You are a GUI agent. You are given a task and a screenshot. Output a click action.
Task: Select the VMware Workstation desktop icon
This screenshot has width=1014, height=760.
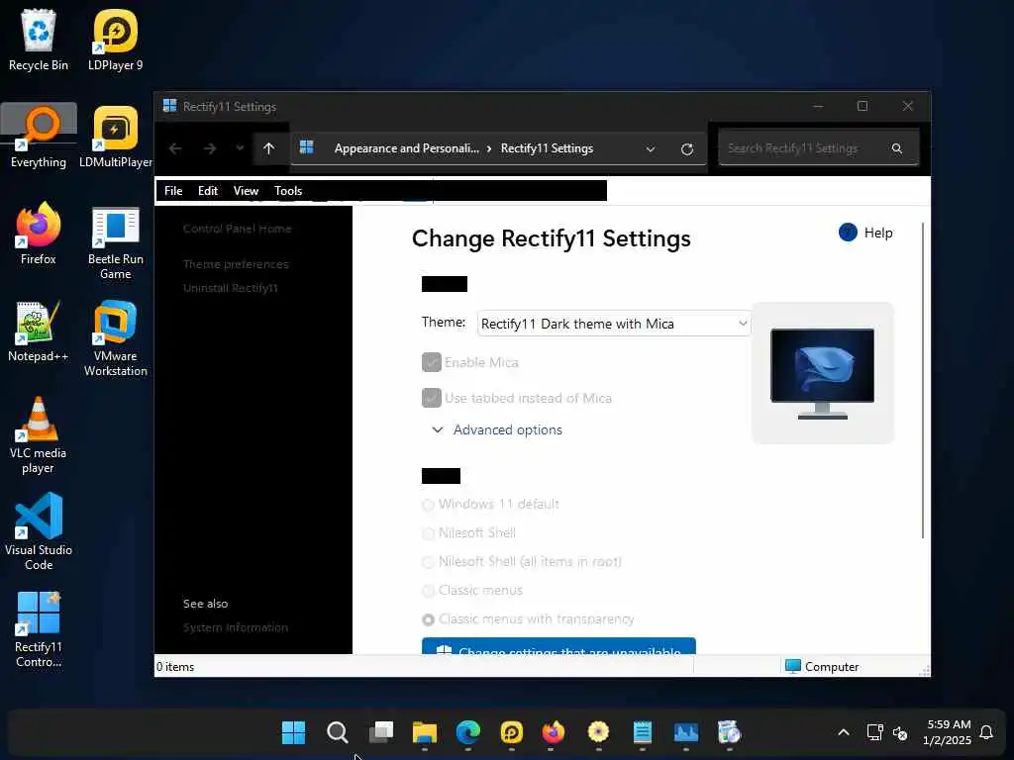115,338
